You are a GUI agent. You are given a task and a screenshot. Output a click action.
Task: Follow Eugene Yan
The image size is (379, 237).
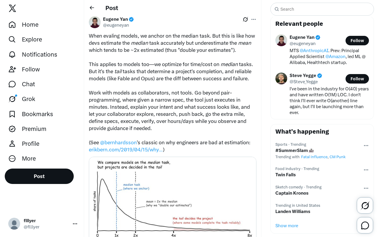[357, 41]
